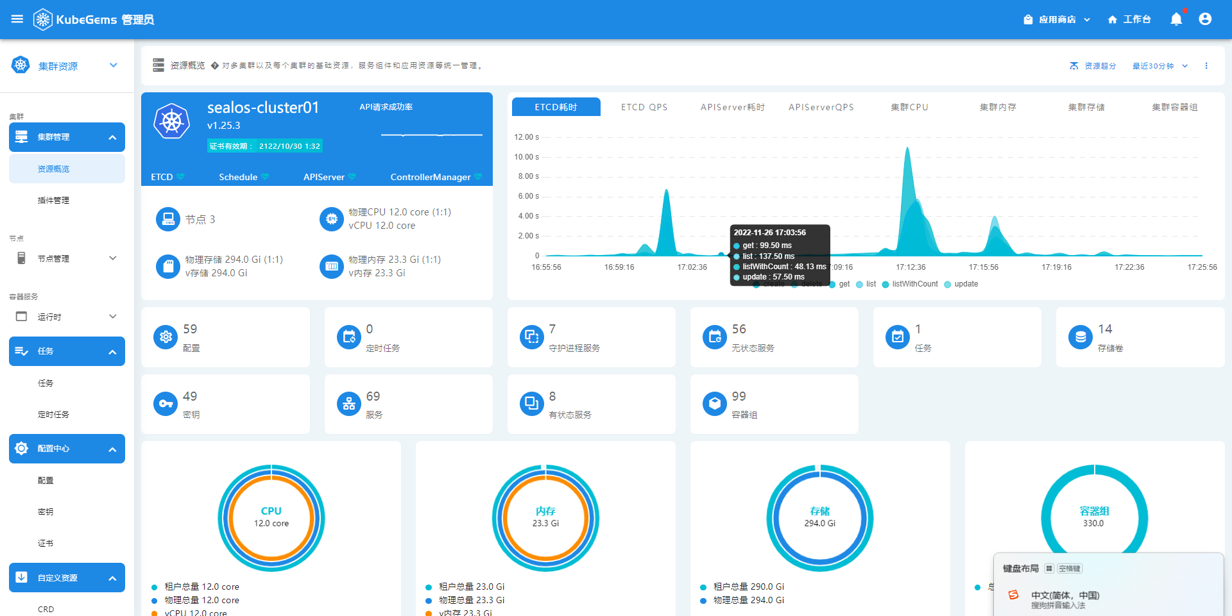Click the 配置 gear card icon
This screenshot has width=1232, height=616.
(x=166, y=337)
